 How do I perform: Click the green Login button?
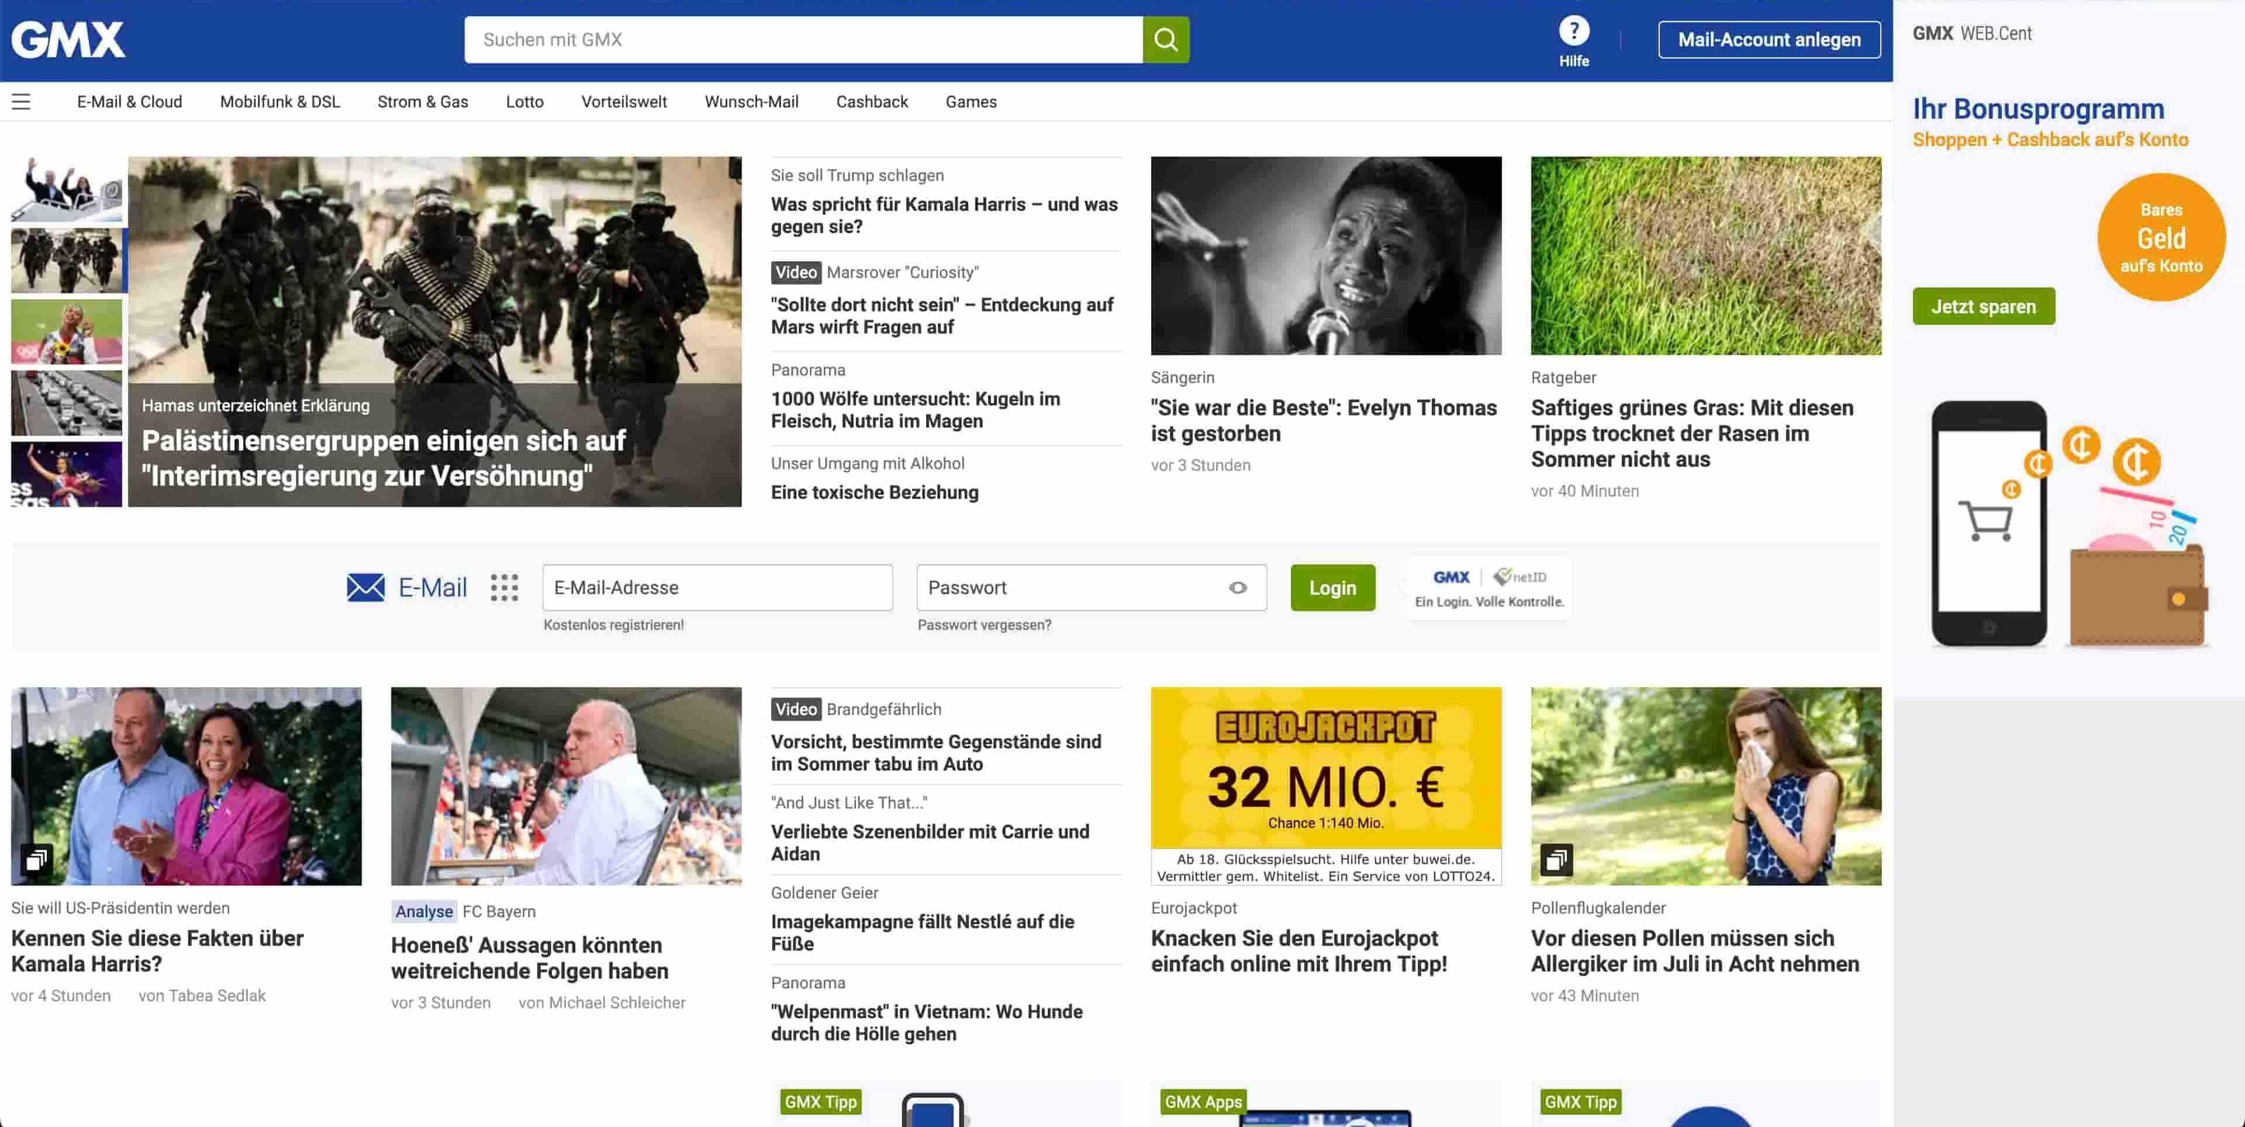tap(1332, 588)
